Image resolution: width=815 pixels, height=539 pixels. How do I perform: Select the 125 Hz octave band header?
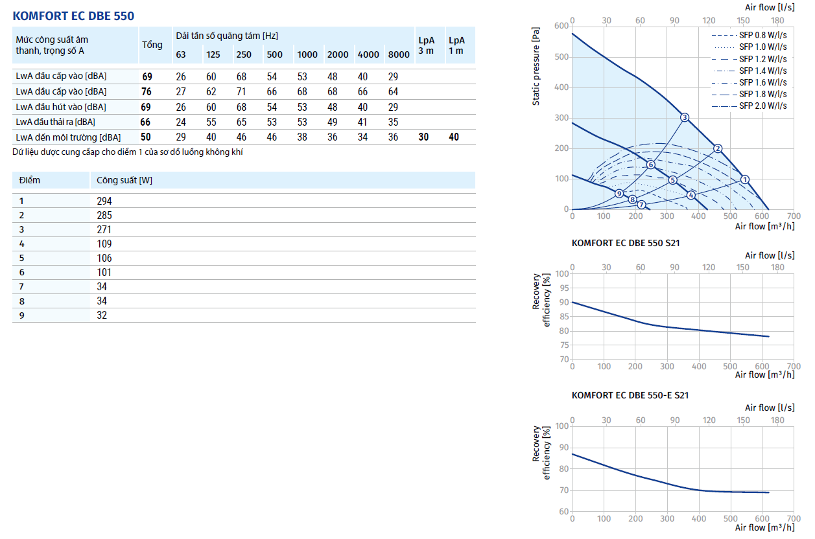213,55
